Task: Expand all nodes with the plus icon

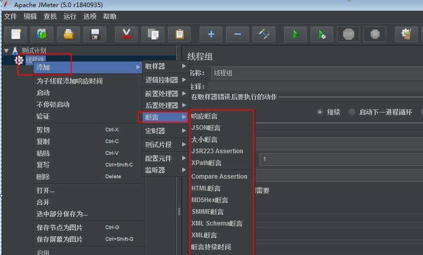Action: [211, 34]
